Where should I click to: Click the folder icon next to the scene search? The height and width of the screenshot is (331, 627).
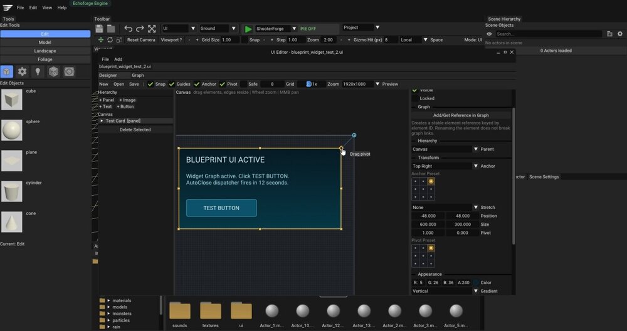609,34
